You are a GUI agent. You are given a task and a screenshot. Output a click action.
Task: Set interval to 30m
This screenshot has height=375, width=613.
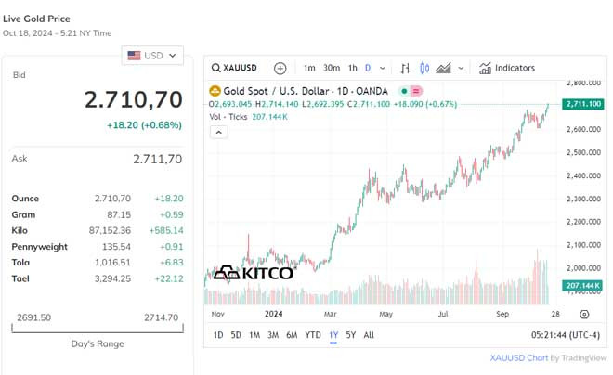coord(331,68)
